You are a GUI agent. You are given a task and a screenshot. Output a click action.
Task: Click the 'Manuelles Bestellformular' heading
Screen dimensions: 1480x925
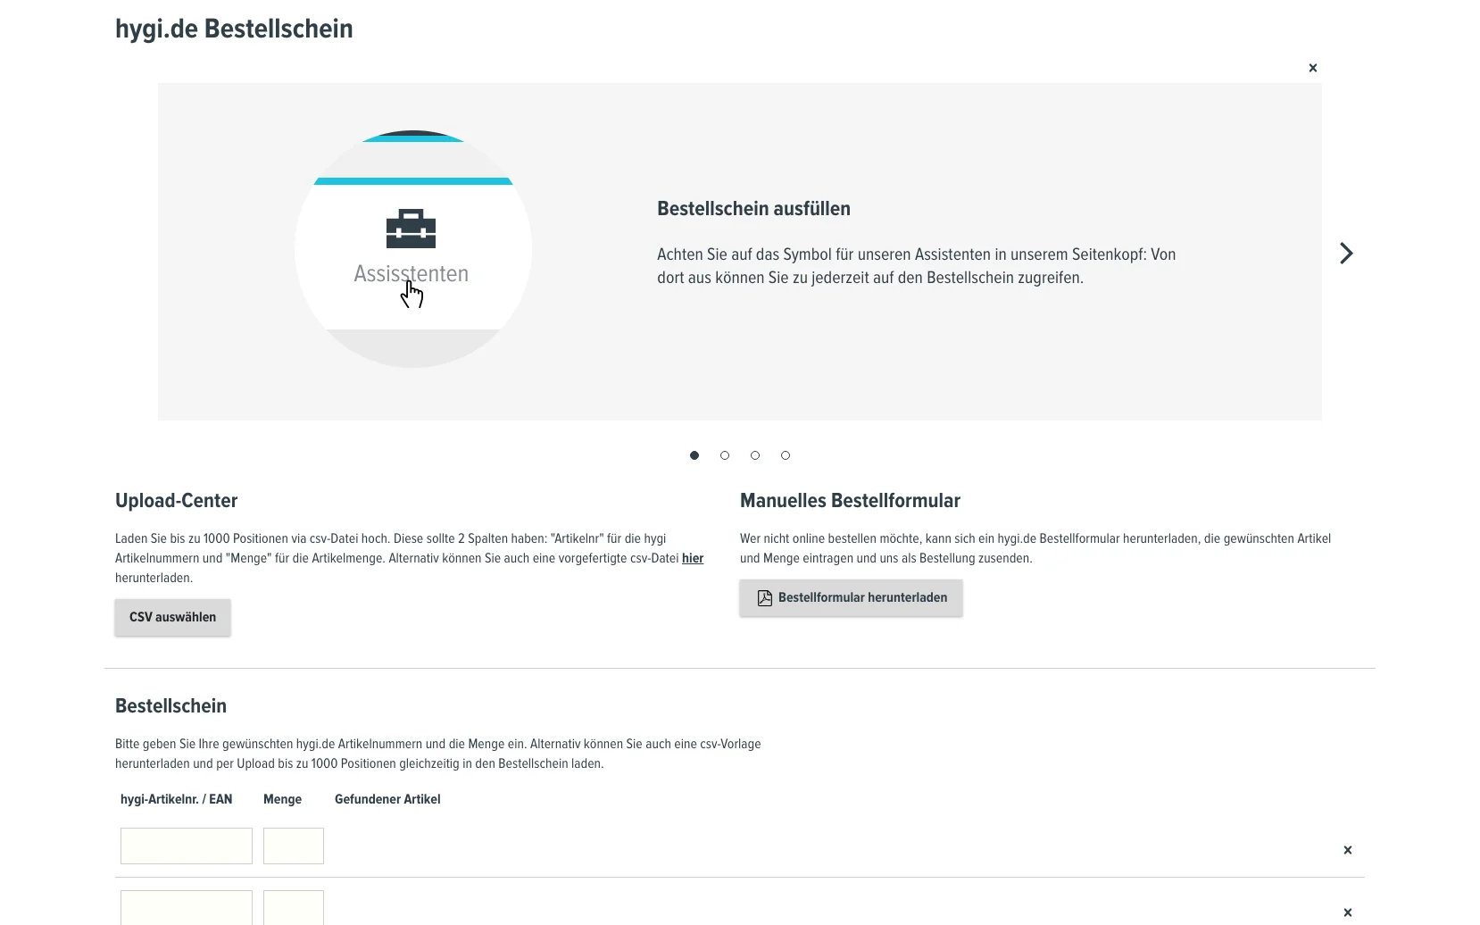(850, 501)
